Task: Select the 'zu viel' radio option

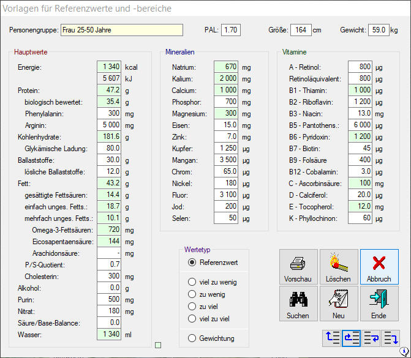Action: point(192,307)
